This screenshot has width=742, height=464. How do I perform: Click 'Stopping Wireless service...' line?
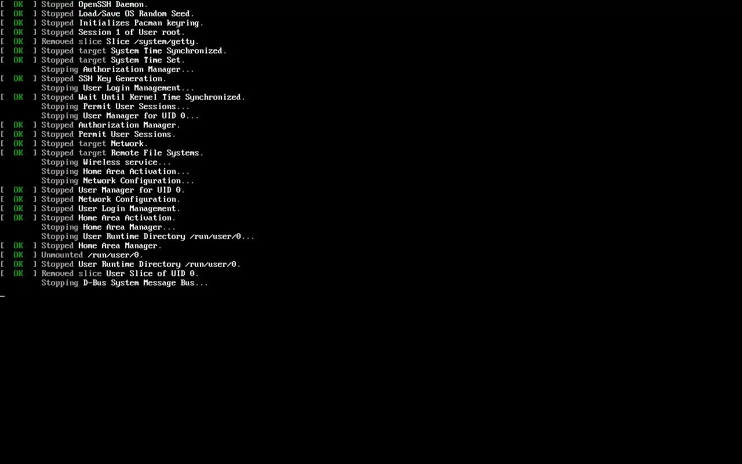(x=107, y=162)
